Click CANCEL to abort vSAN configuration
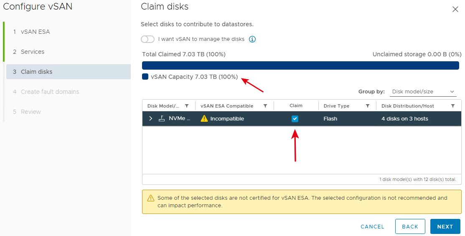 pos(373,226)
